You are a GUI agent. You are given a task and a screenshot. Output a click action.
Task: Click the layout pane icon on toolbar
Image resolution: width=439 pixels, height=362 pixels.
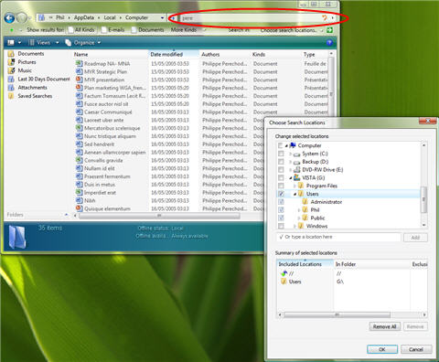pos(11,42)
